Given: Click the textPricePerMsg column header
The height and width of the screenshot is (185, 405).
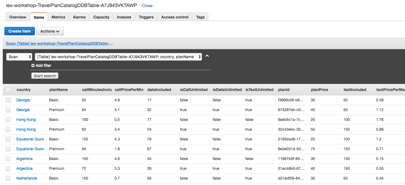Looking at the screenshot, I should (389, 90).
